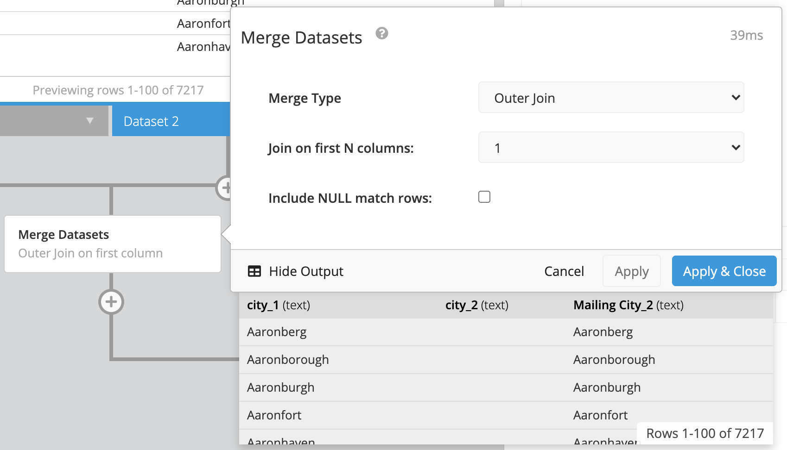
Task: Click Aaronburgh in Mailing City_2 column
Action: pyautogui.click(x=607, y=387)
